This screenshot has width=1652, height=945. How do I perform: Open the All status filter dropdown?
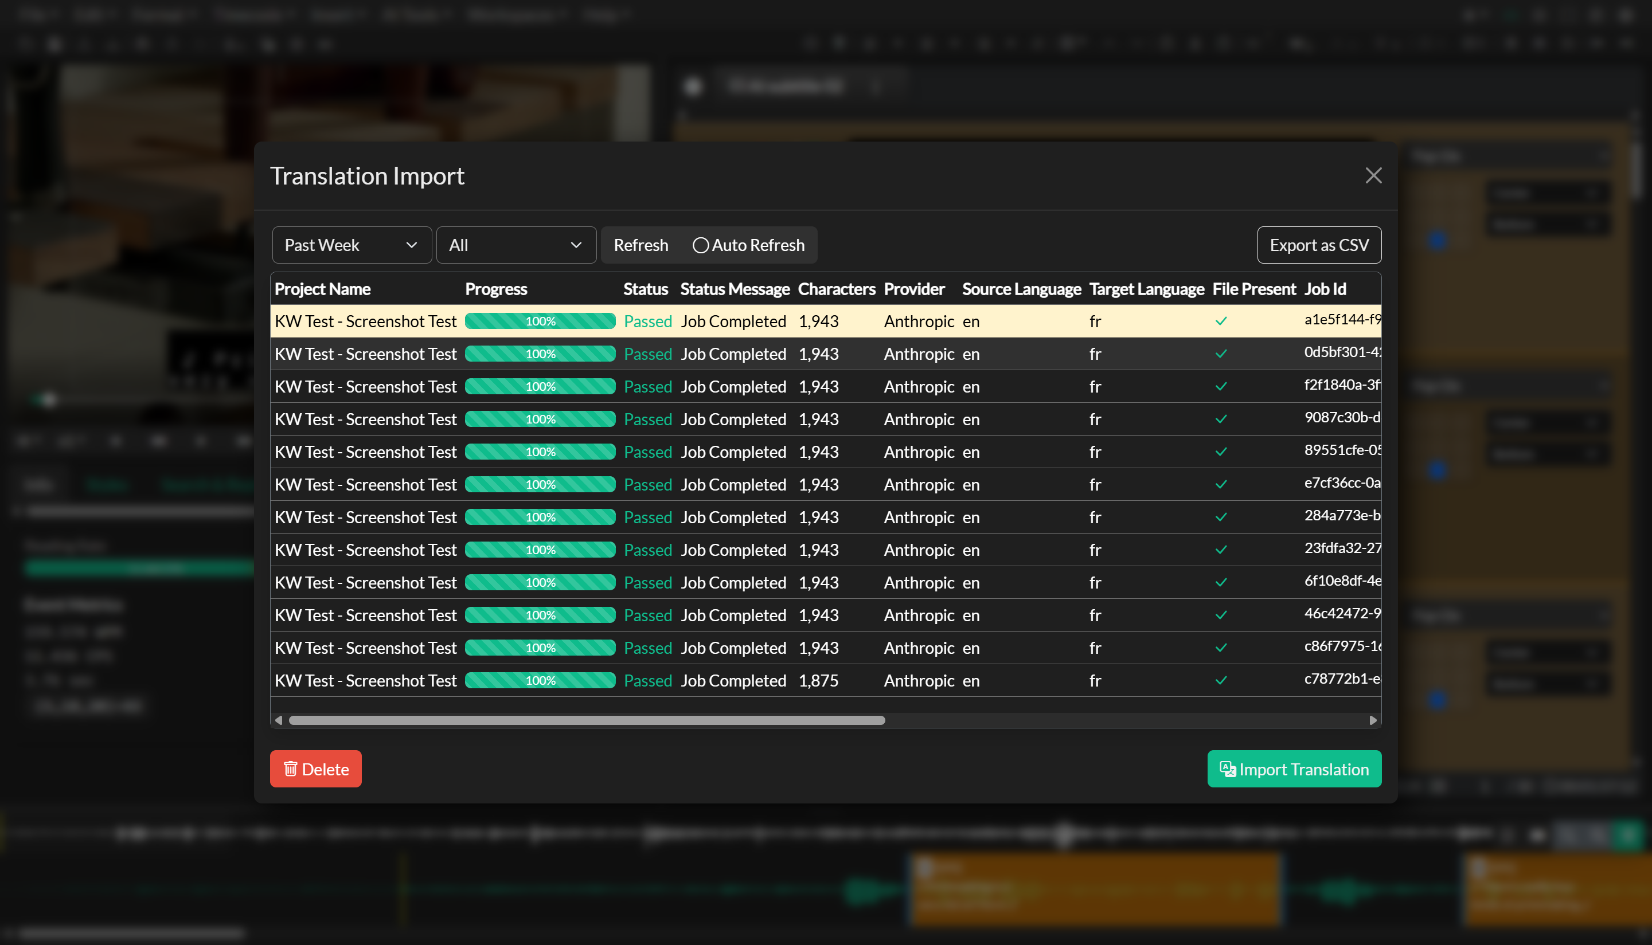click(x=516, y=245)
